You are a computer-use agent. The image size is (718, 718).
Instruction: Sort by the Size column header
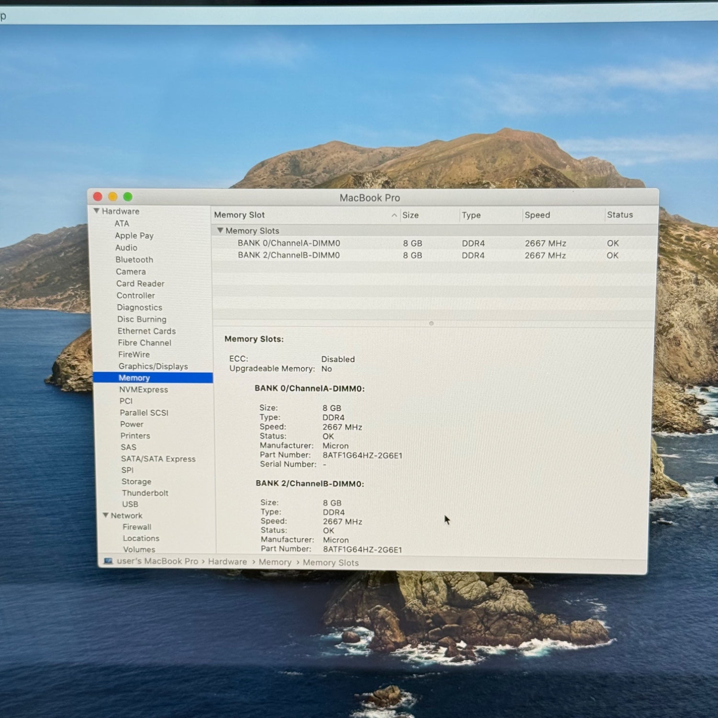tap(411, 215)
